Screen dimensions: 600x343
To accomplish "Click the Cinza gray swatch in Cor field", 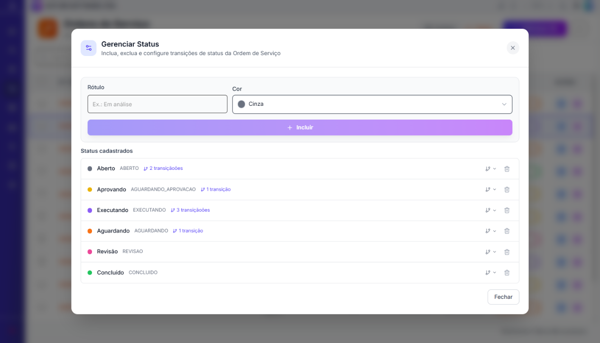I will point(241,104).
